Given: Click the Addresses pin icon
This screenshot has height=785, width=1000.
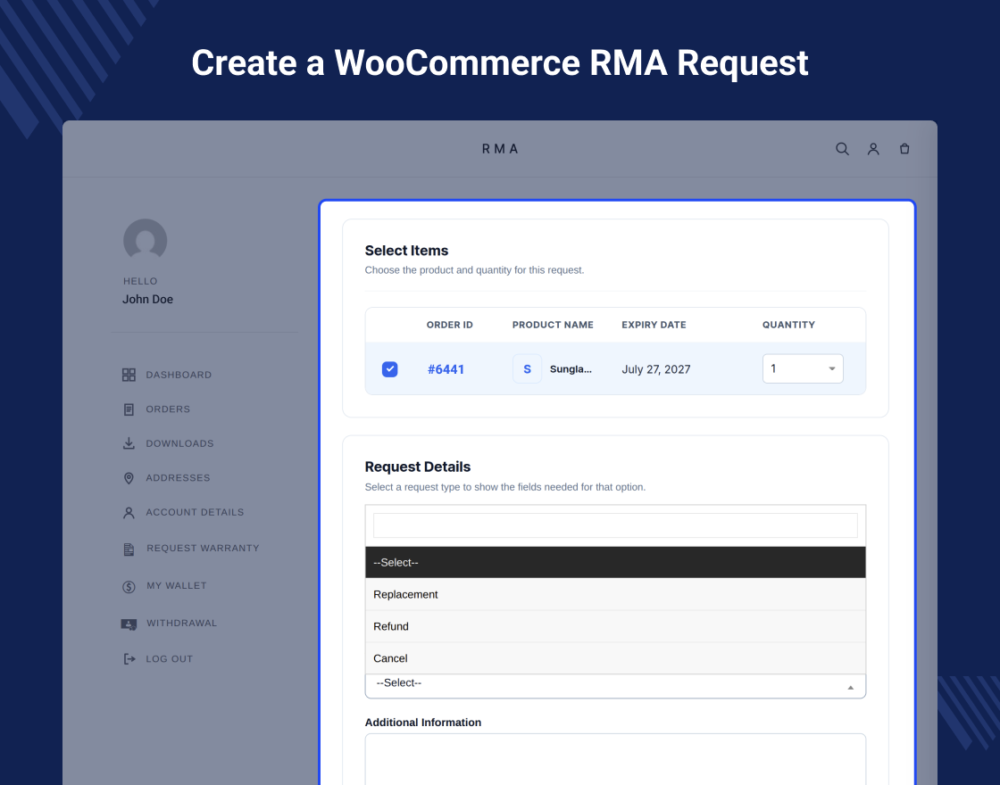Looking at the screenshot, I should 129,478.
